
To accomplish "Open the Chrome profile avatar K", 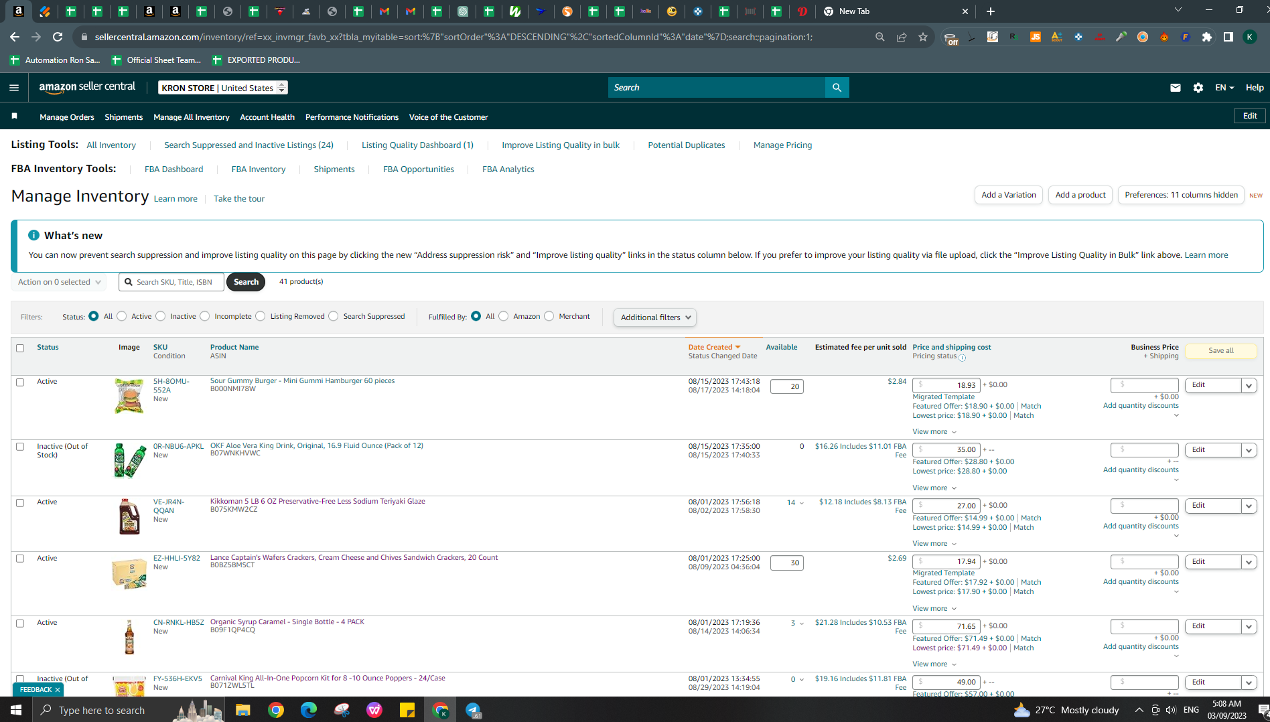I will click(x=1250, y=37).
